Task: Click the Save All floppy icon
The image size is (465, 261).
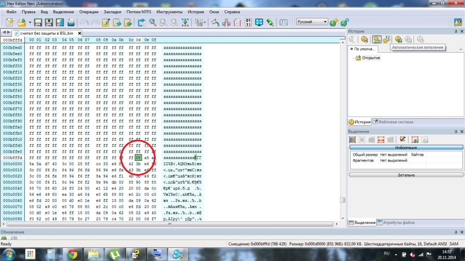Action: 60,22
